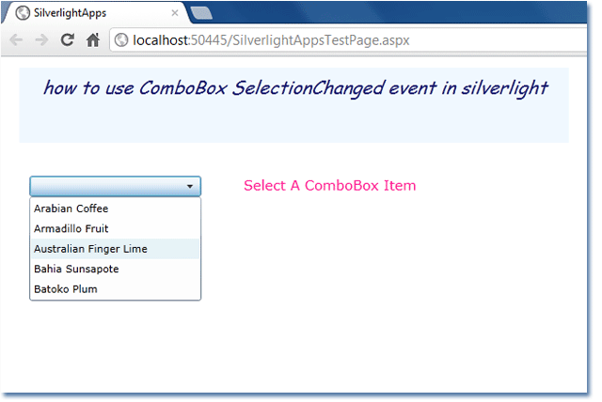
Task: Reload the page with the refresh icon
Action: pyautogui.click(x=67, y=39)
